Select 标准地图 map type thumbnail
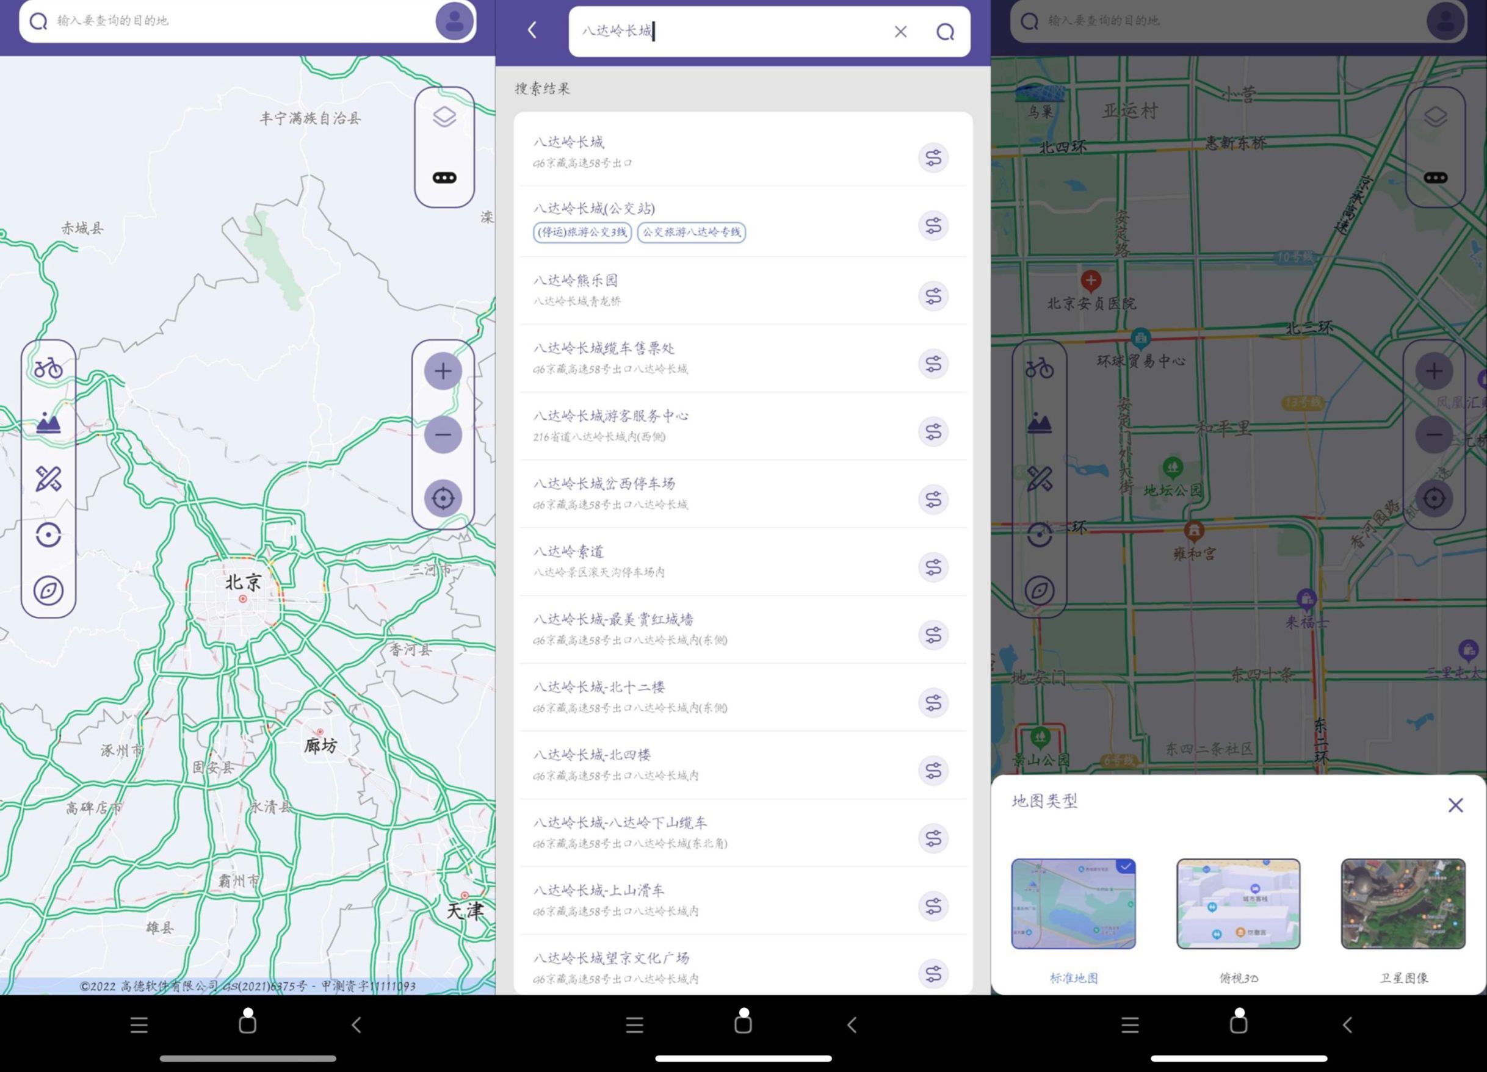Image resolution: width=1487 pixels, height=1072 pixels. tap(1073, 904)
